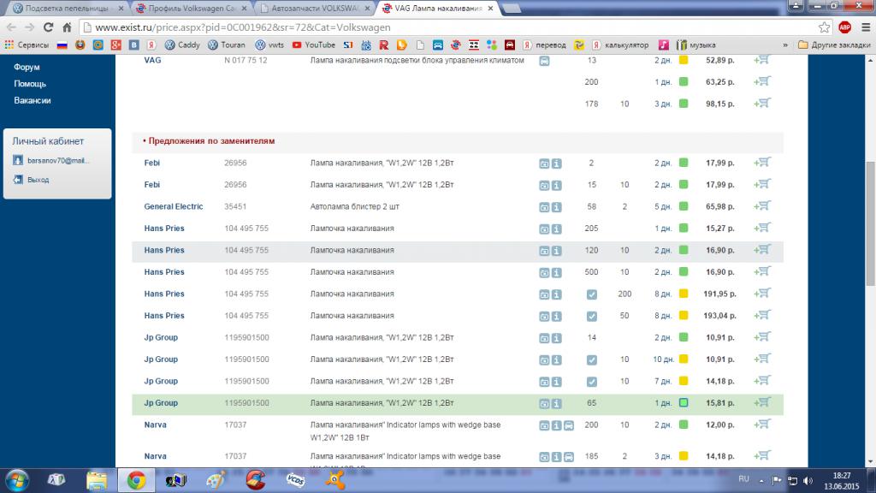Show hidden system tray icons
Screen dimensions: 876x493
pos(761,481)
